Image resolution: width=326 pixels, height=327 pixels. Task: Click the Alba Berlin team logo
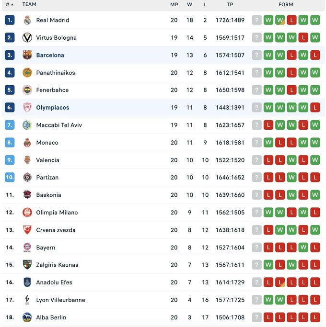coord(27,317)
